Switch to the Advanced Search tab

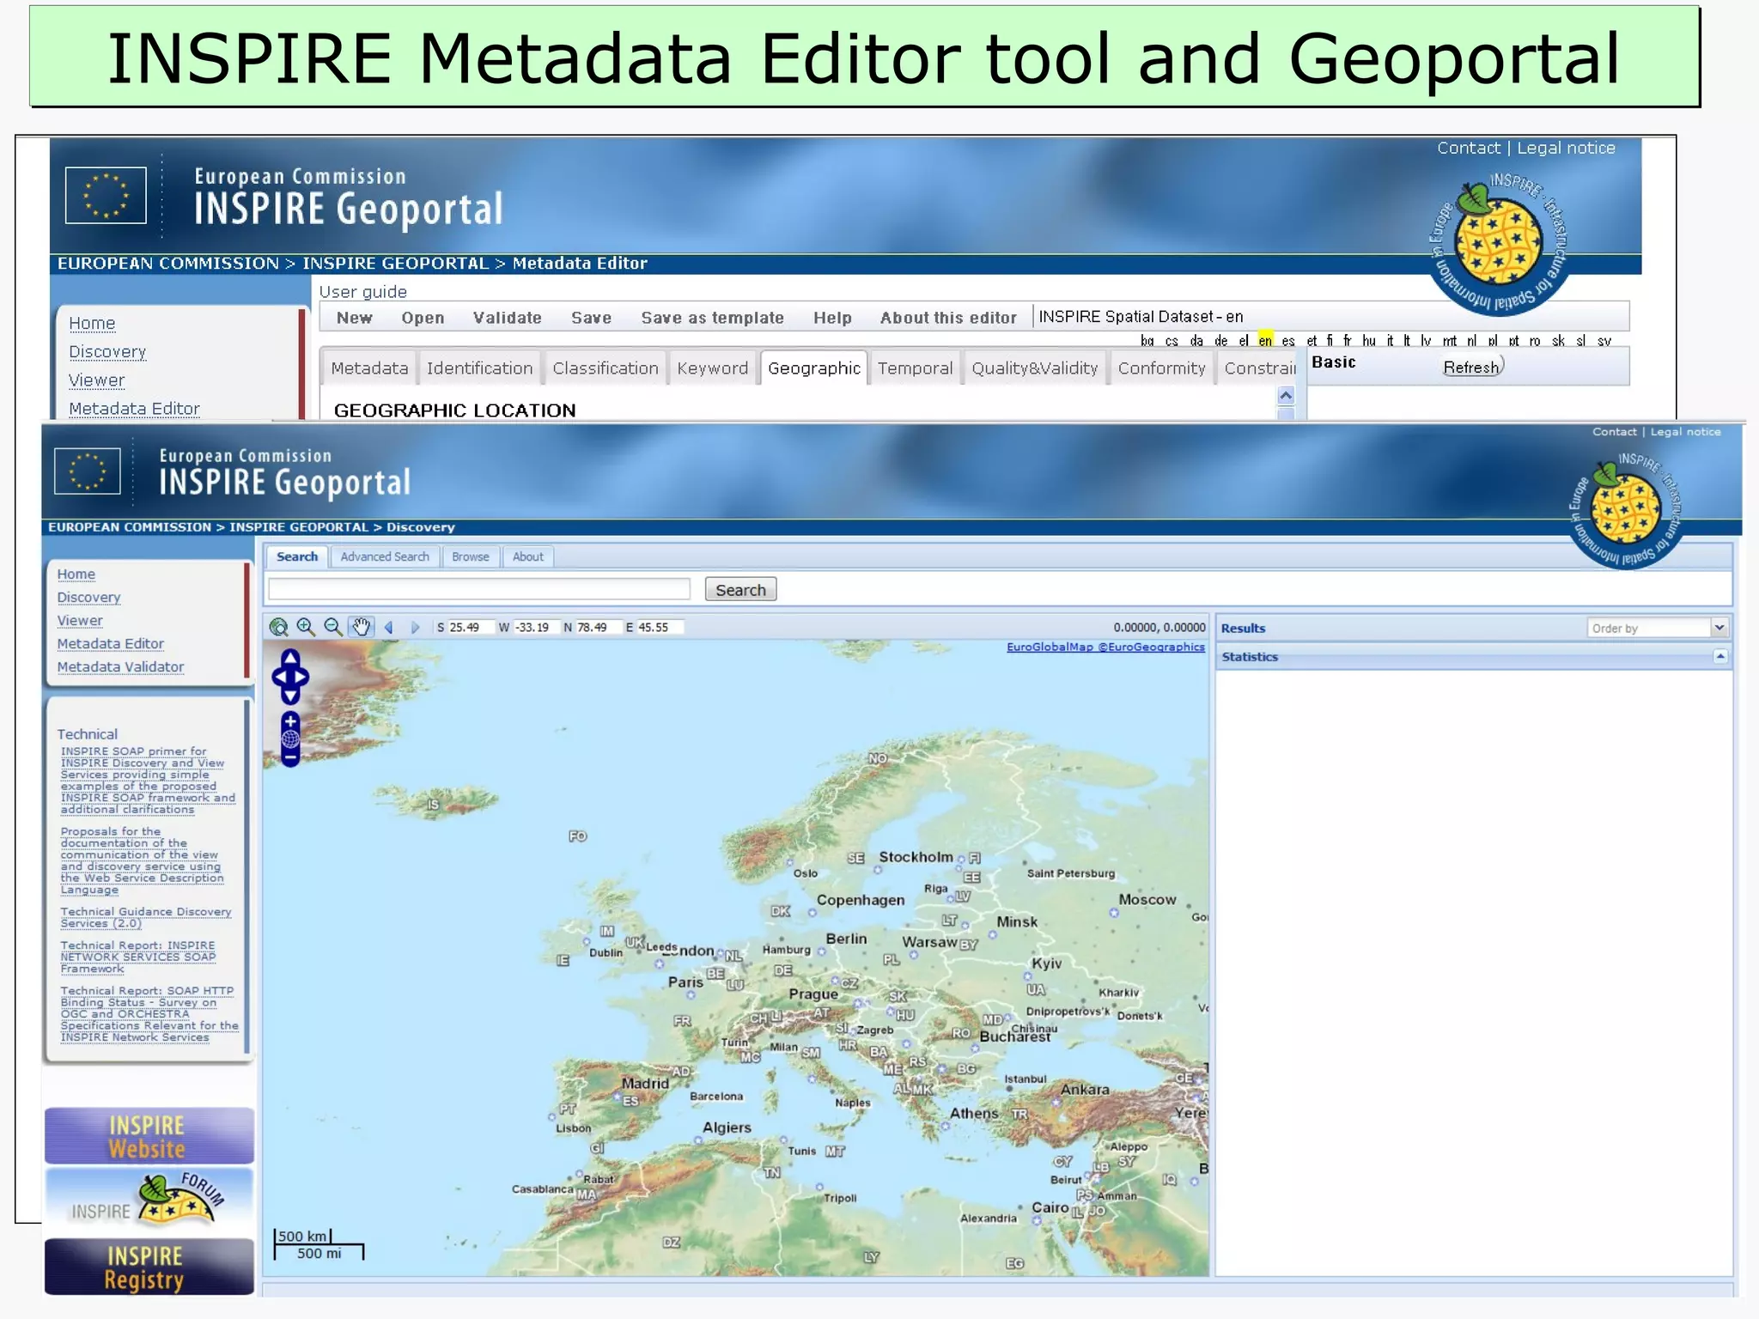(x=385, y=556)
